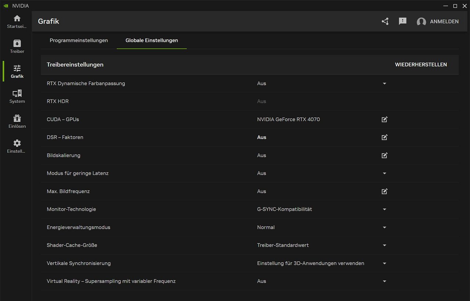Click the Treiber-Standardwert value
This screenshot has width=470, height=301.
(283, 245)
